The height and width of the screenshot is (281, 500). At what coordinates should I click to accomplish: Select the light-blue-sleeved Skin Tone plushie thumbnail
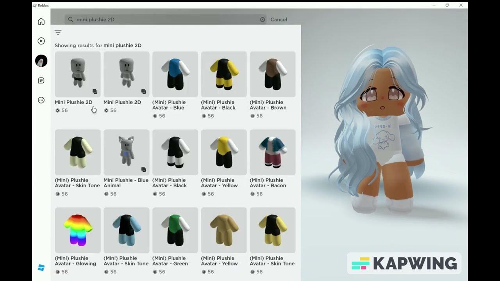(x=126, y=230)
